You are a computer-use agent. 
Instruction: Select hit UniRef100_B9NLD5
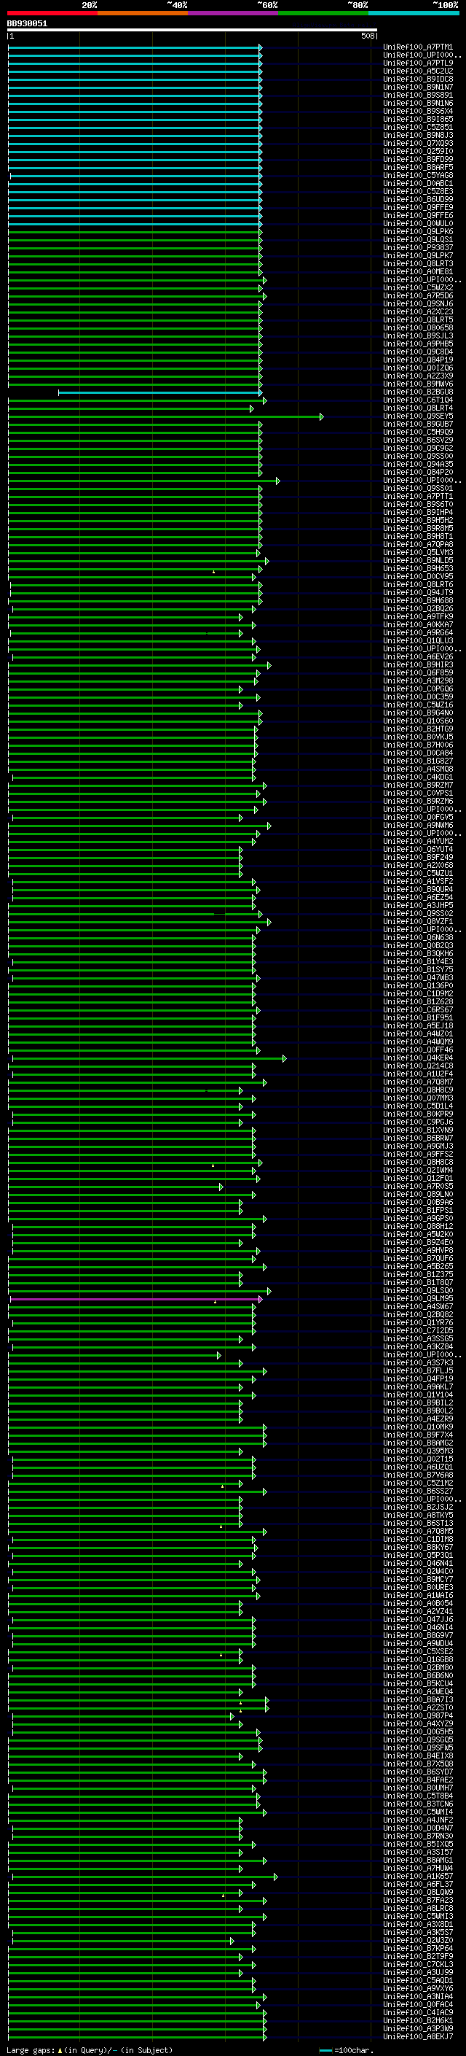click(418, 560)
